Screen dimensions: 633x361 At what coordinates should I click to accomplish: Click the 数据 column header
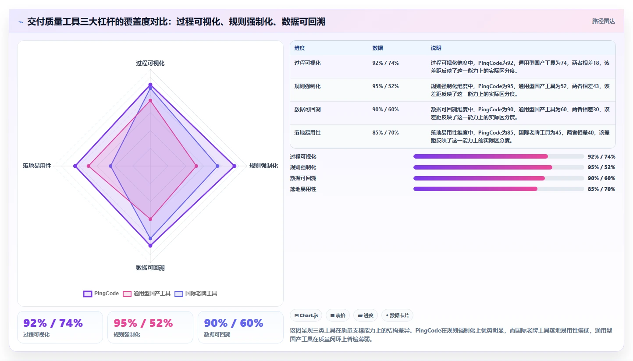378,48
